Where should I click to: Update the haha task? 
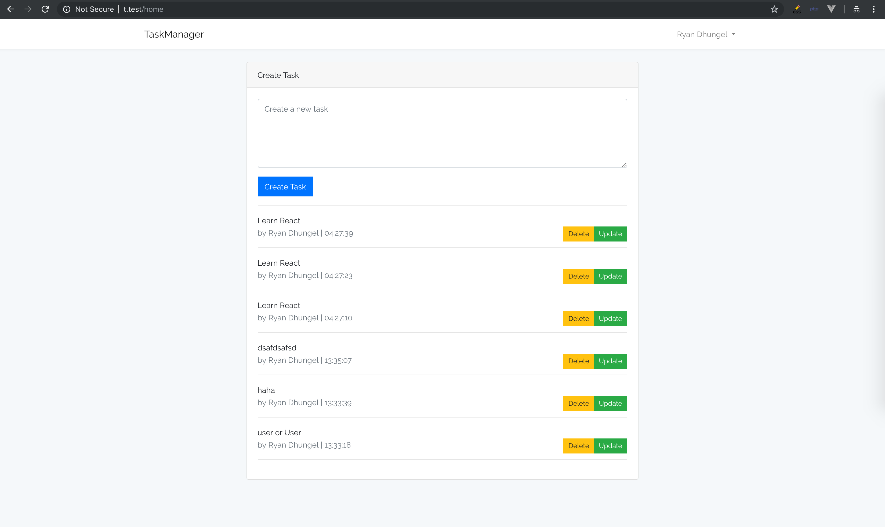pos(610,403)
